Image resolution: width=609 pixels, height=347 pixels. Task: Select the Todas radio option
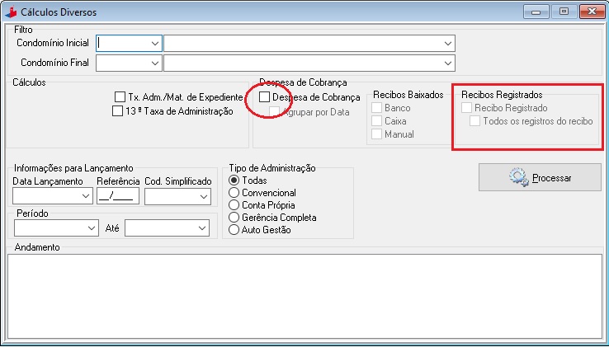pyautogui.click(x=234, y=180)
